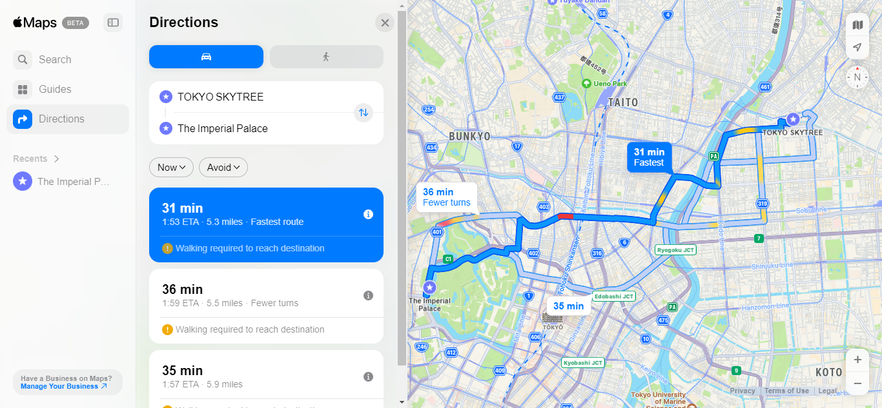Click the Manage Your Business link

[x=64, y=387]
